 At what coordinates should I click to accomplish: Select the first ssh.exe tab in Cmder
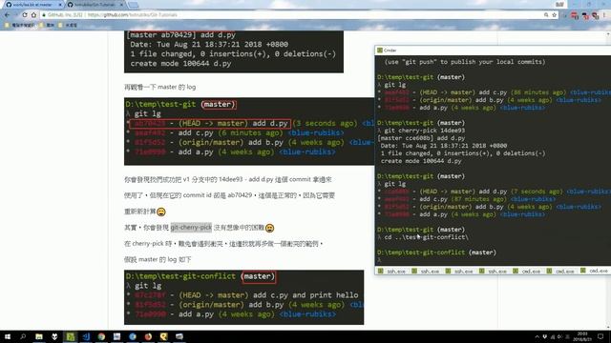392,271
